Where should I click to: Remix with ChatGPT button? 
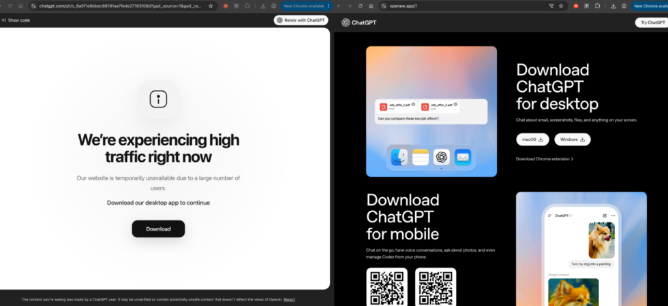tap(301, 20)
